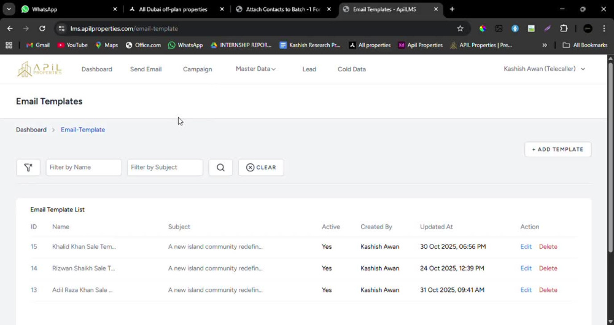Close the All Dubai off-plan properties tab
Image resolution: width=614 pixels, height=325 pixels.
(222, 9)
